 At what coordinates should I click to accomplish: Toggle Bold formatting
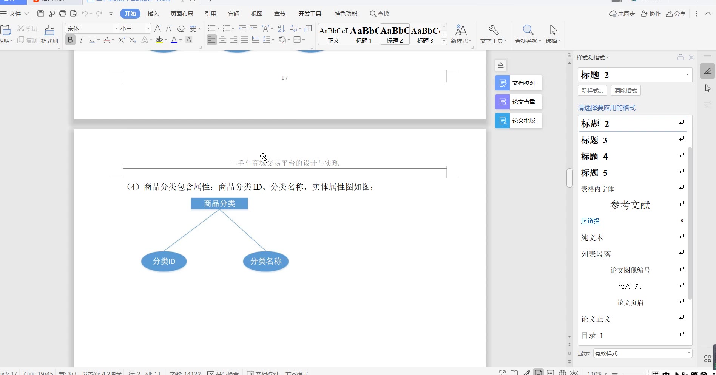coord(70,40)
